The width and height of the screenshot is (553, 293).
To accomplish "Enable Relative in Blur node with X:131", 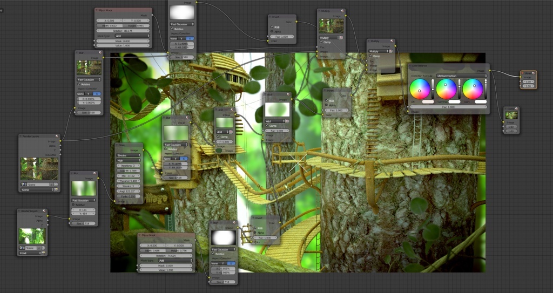I will [x=73, y=205].
